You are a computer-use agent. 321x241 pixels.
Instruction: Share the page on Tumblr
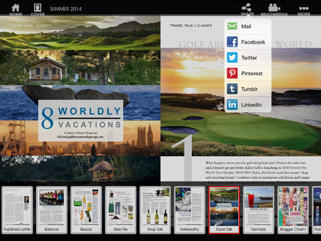(x=248, y=89)
